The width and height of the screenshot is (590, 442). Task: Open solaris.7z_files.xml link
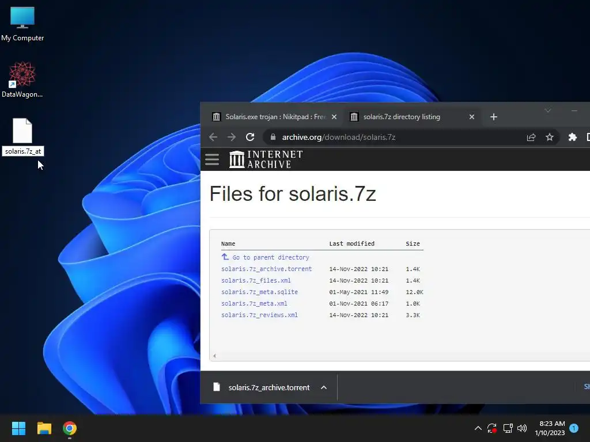(256, 280)
